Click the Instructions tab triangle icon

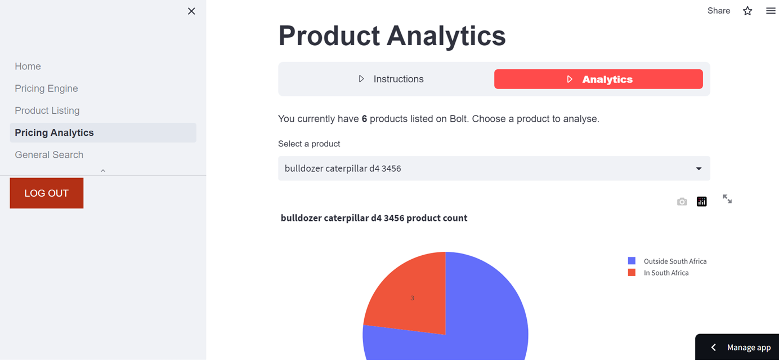point(361,79)
